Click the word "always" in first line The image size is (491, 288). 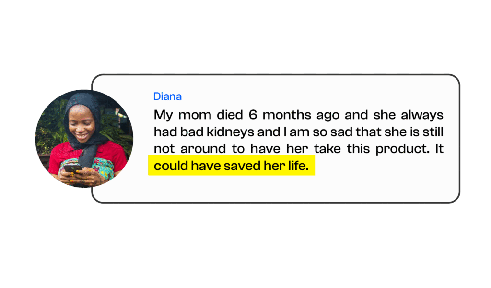(x=422, y=115)
